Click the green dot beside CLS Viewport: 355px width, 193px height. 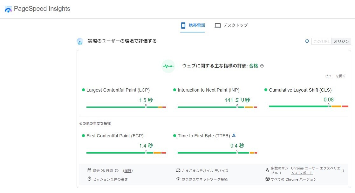pyautogui.click(x=266, y=90)
